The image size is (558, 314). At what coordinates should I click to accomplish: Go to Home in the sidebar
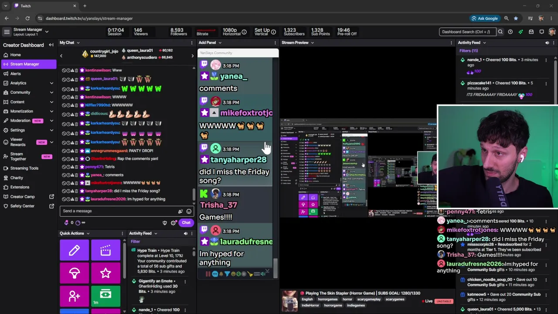tap(28, 55)
